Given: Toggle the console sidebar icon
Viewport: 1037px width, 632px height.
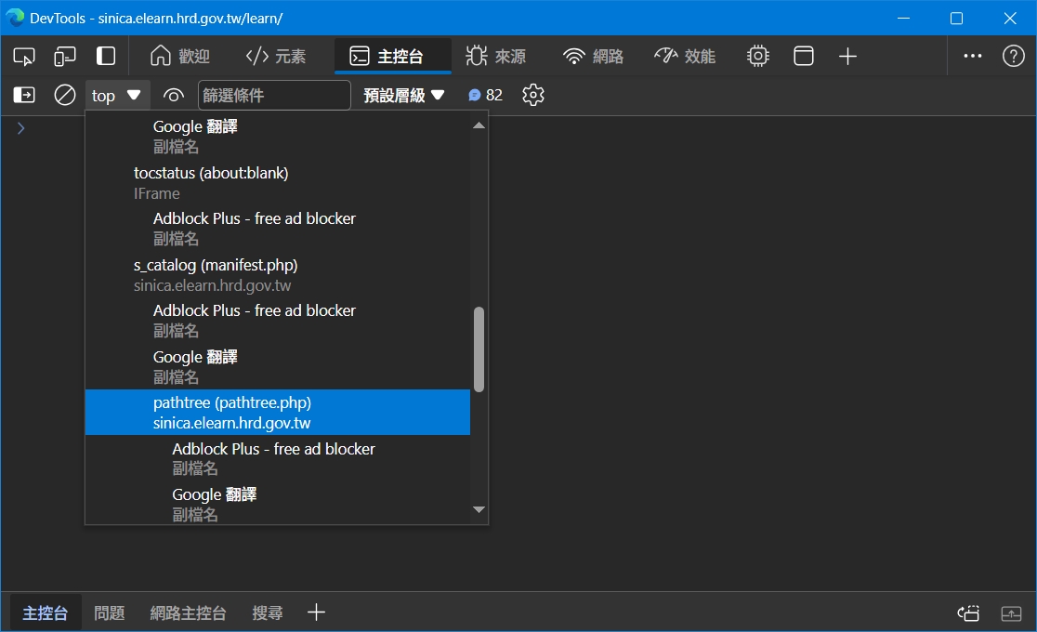Looking at the screenshot, I should tap(24, 96).
